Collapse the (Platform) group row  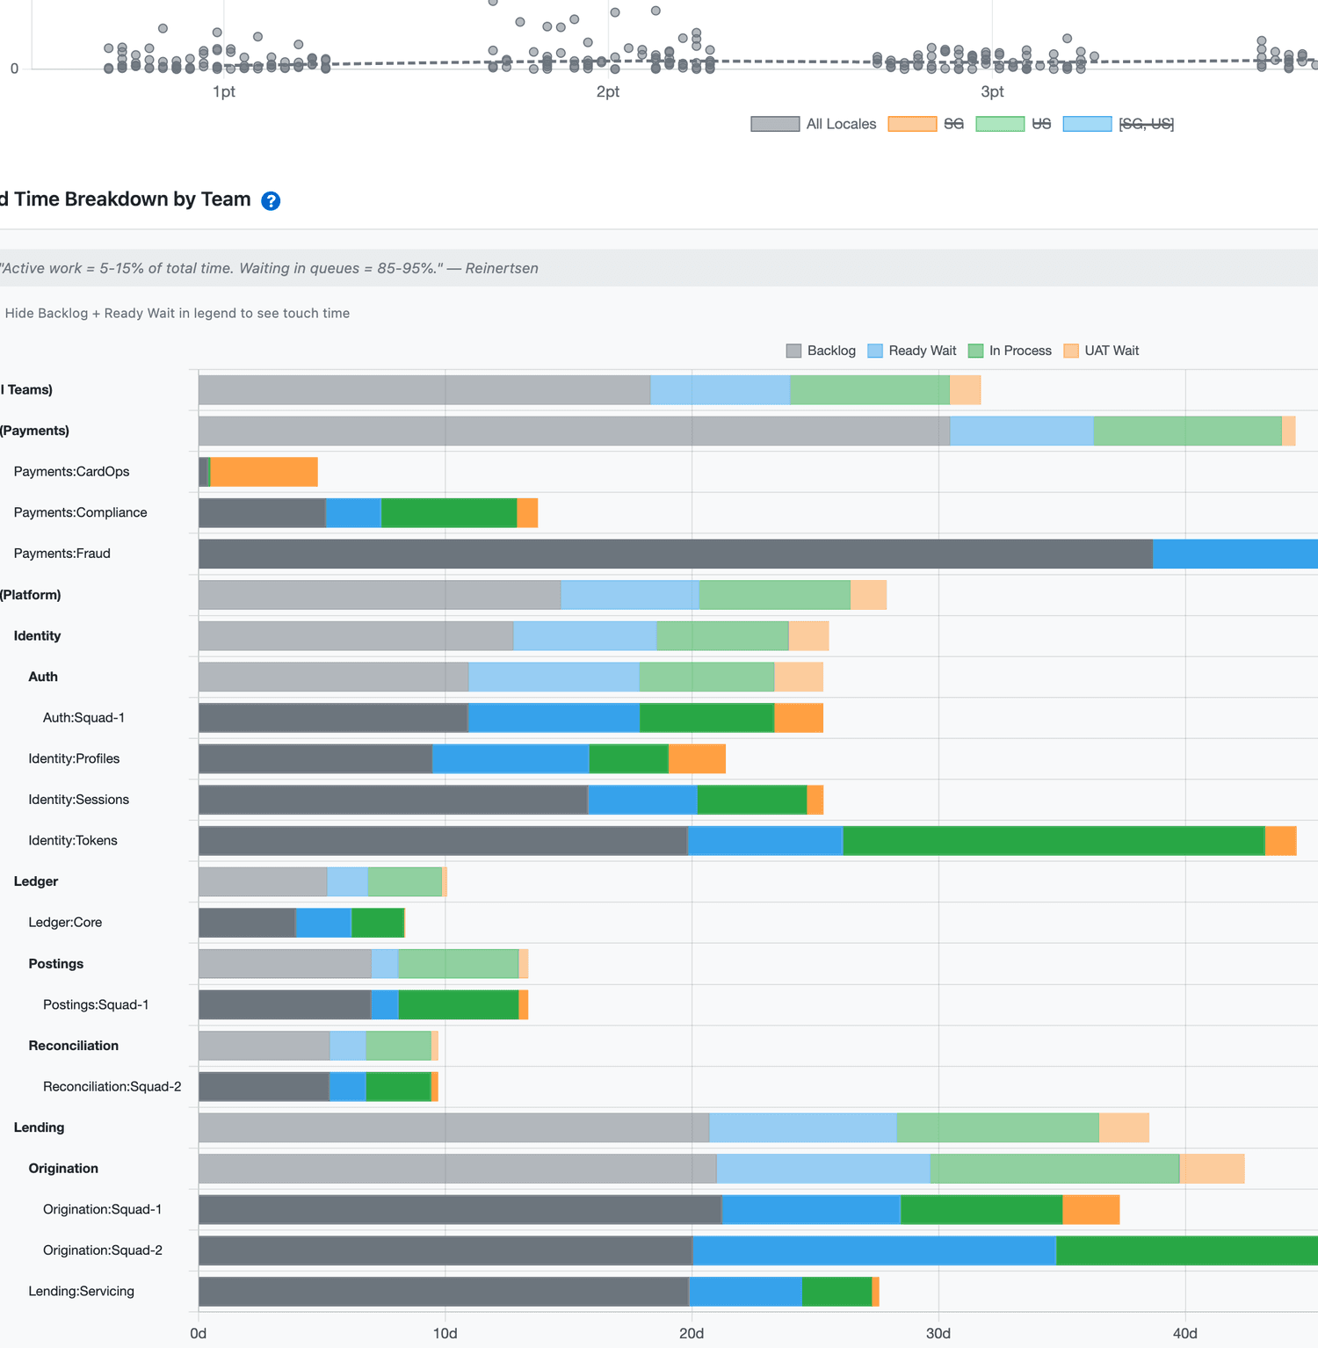31,595
